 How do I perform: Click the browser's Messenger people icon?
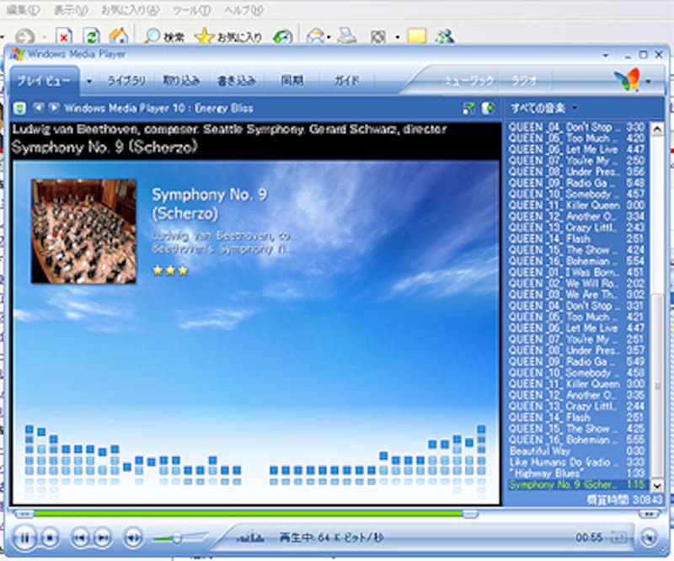tap(445, 36)
